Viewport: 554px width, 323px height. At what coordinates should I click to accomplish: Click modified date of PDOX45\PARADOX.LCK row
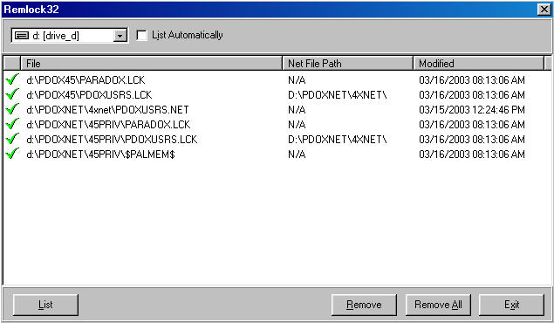(x=472, y=79)
